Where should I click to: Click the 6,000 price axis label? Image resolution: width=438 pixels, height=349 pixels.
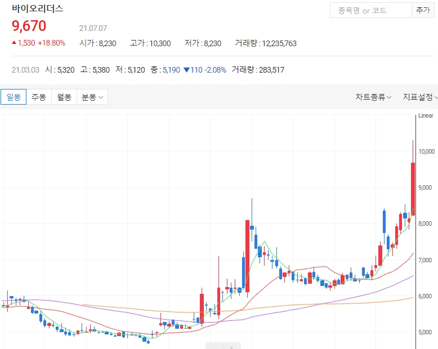tap(425, 296)
